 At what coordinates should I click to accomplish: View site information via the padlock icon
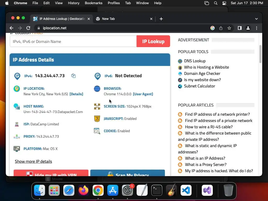click(39, 28)
